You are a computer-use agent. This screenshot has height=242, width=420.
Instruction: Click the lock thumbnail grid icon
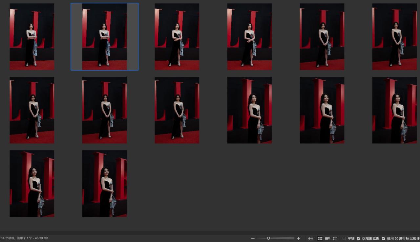[x=310, y=238]
